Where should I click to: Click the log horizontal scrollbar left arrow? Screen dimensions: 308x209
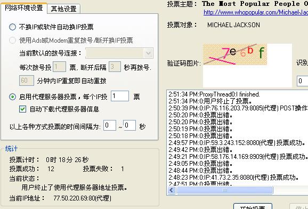172,190
